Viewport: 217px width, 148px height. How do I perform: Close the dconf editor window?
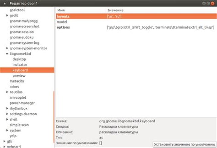(212, 3)
